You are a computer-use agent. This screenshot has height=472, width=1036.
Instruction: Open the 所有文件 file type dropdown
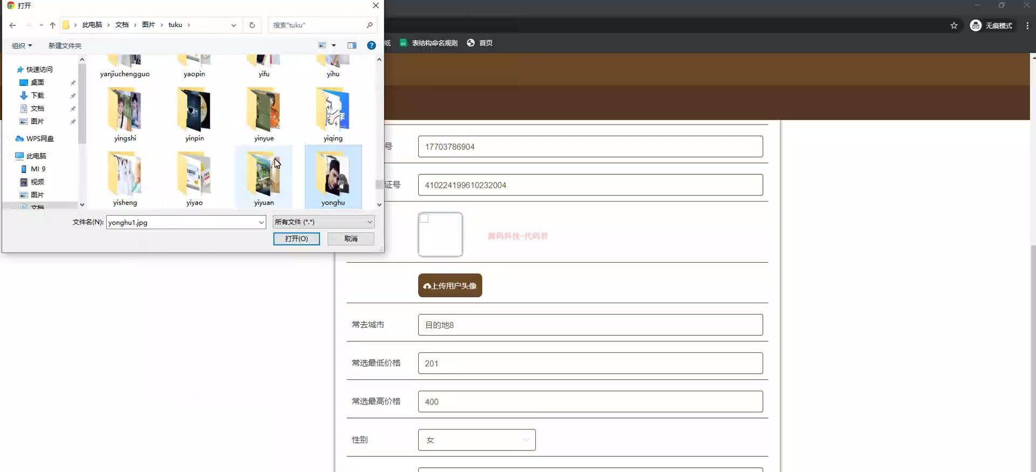click(x=323, y=222)
